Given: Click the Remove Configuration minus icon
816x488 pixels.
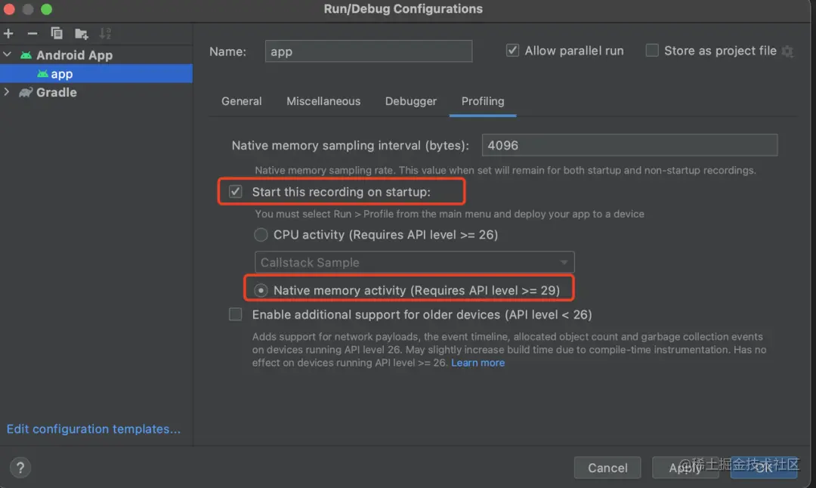Looking at the screenshot, I should coord(32,33).
